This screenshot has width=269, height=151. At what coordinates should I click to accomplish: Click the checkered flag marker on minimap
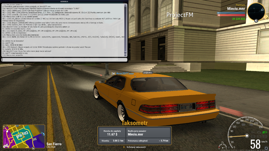tap(35, 139)
